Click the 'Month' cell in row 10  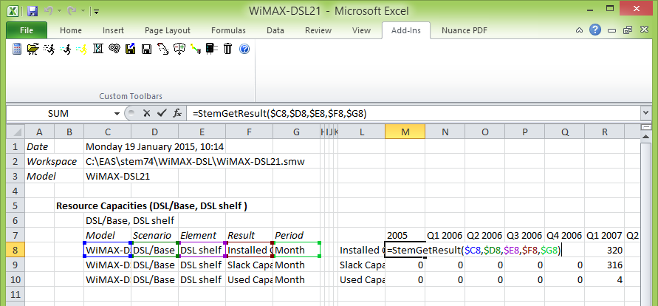pos(297,279)
